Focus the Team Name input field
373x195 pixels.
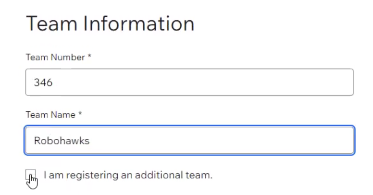[x=189, y=140]
